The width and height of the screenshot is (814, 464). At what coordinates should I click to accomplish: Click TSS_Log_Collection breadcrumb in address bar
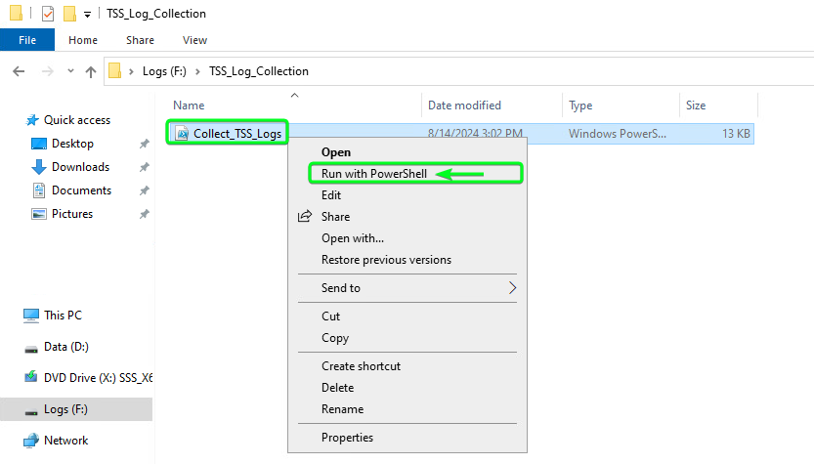pyautogui.click(x=259, y=71)
